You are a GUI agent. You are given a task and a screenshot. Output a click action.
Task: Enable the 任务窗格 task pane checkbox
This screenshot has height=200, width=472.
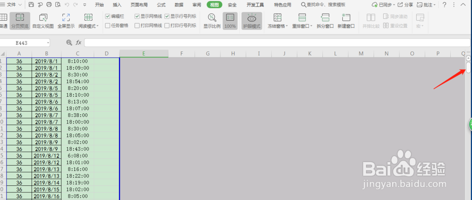pyautogui.click(x=108, y=25)
